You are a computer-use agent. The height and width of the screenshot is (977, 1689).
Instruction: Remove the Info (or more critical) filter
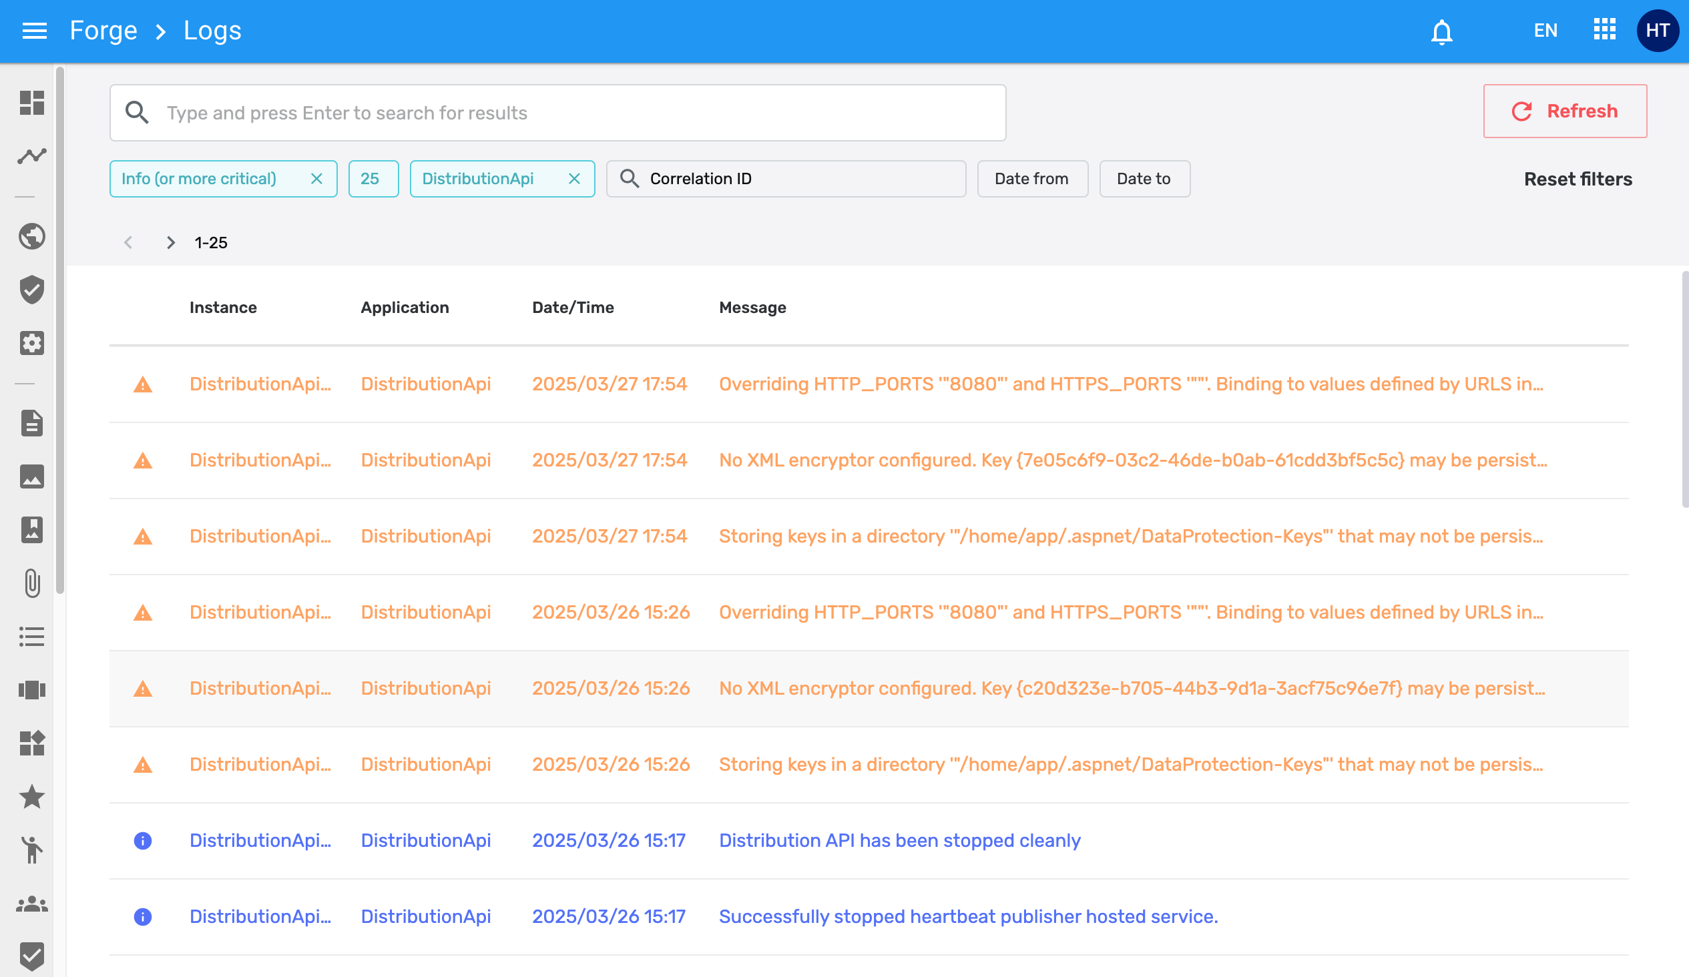point(317,179)
